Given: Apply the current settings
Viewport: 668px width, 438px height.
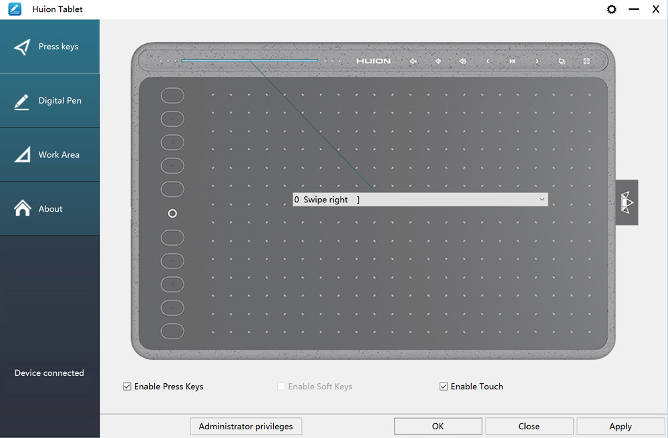Looking at the screenshot, I should pyautogui.click(x=621, y=426).
